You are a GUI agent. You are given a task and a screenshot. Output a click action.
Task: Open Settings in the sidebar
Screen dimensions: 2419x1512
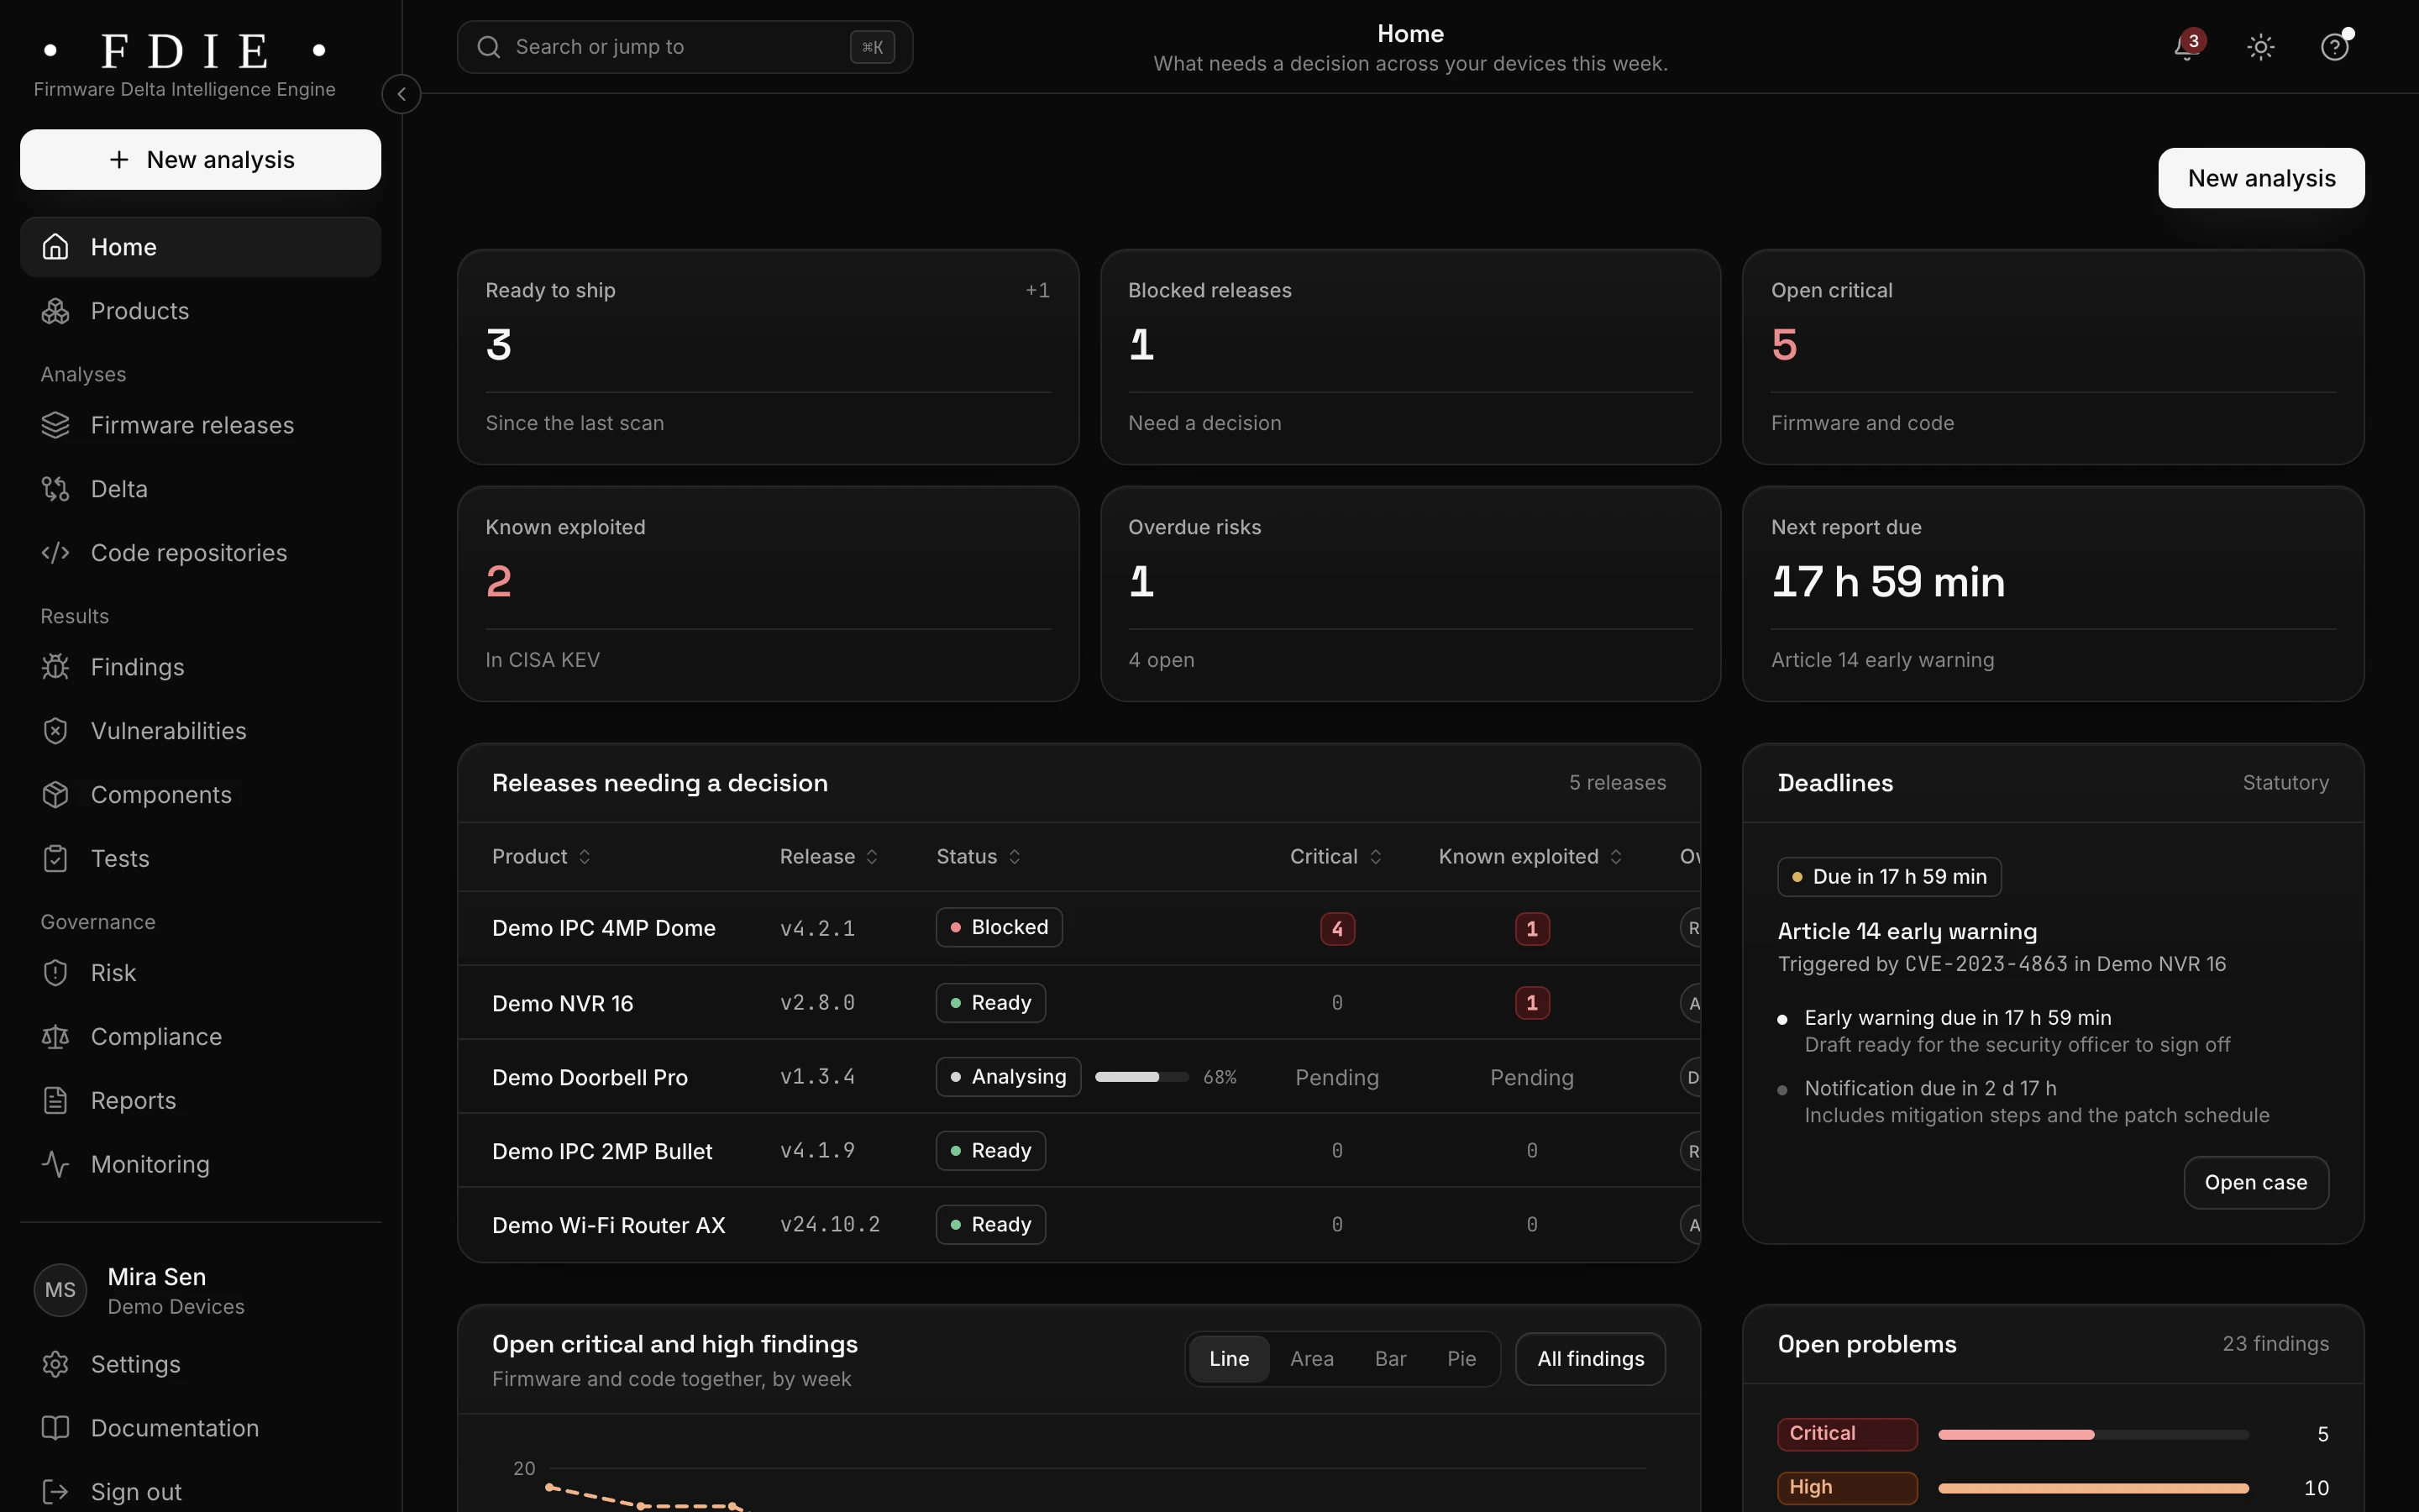pos(200,1365)
